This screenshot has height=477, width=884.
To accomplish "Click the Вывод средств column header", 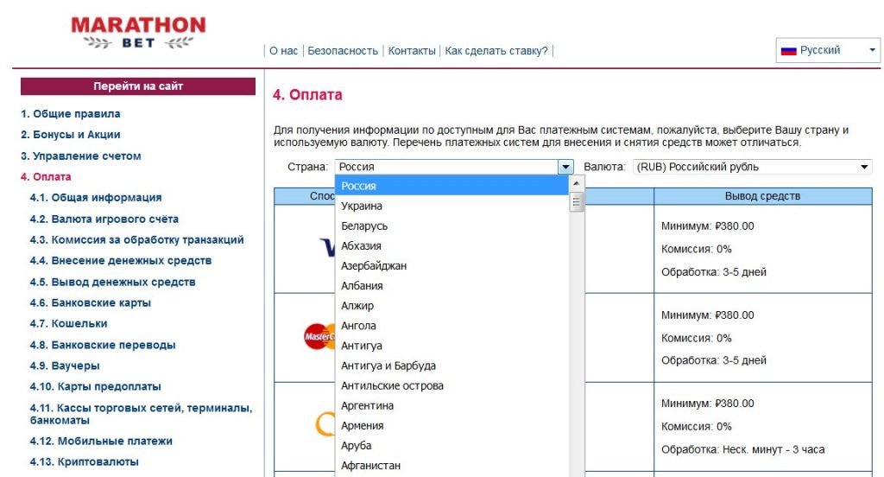I will pyautogui.click(x=763, y=196).
